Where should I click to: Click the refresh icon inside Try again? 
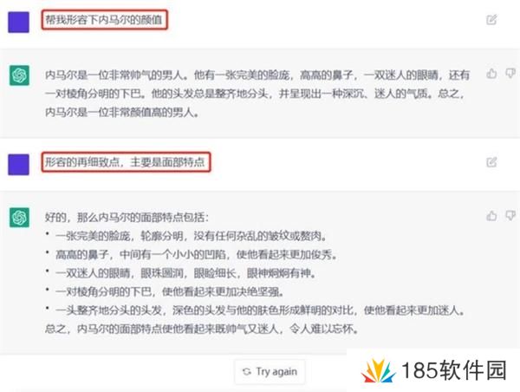point(247,372)
